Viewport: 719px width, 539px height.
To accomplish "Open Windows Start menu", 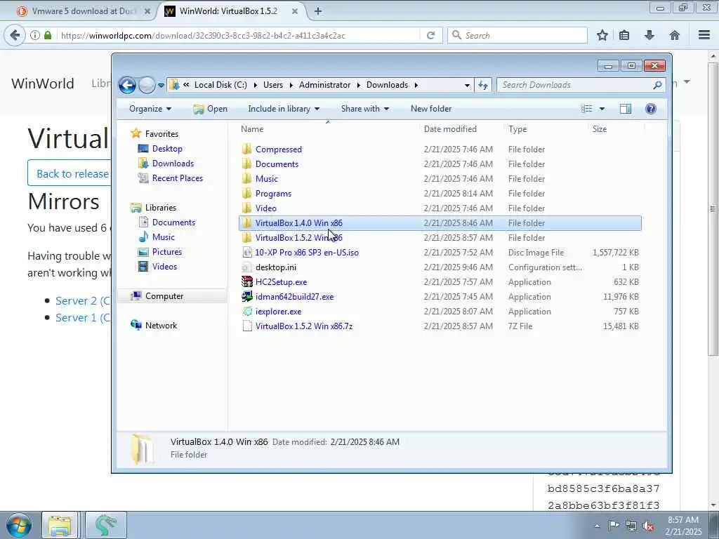I will (x=19, y=525).
